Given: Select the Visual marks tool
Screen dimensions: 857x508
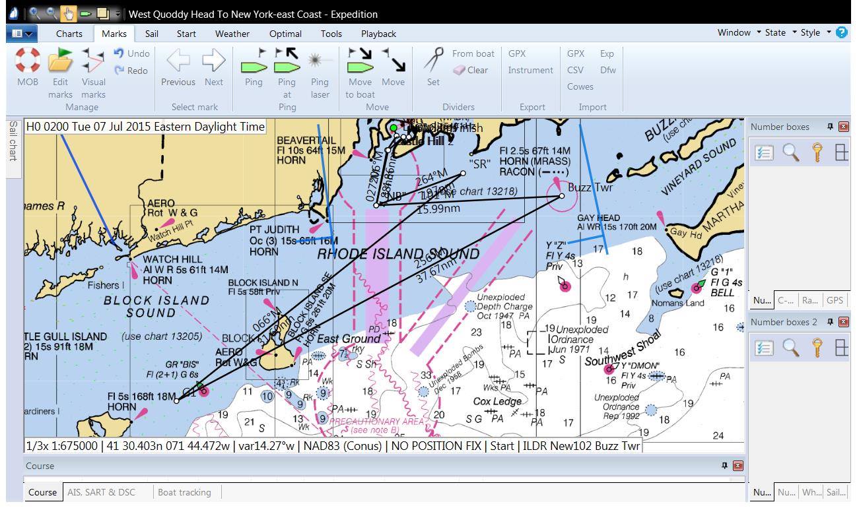Looking at the screenshot, I should tap(93, 60).
